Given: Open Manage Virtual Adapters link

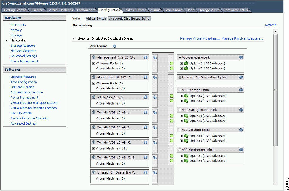Looking at the screenshot, I should 200,39.
